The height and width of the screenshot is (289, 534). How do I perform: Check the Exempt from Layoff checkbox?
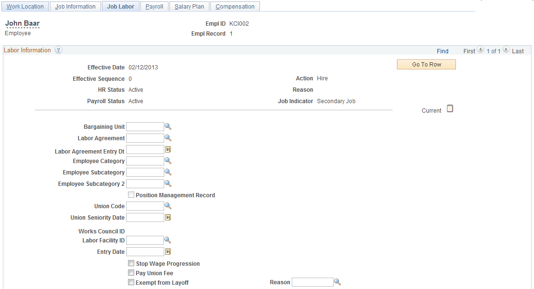(131, 282)
